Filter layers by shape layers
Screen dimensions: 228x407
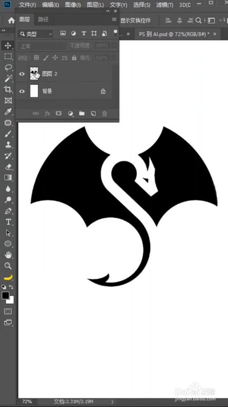point(94,33)
